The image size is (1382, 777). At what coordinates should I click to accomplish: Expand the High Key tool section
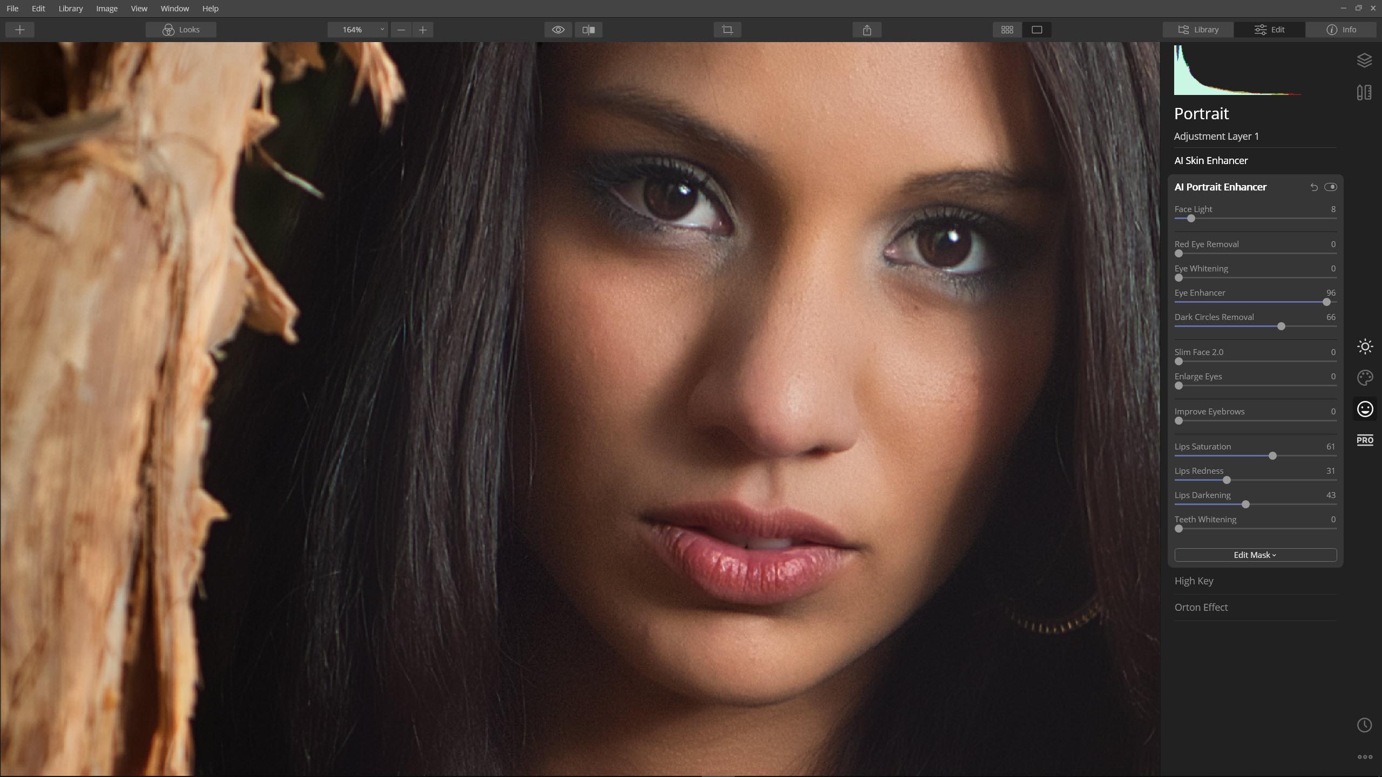[1194, 581]
